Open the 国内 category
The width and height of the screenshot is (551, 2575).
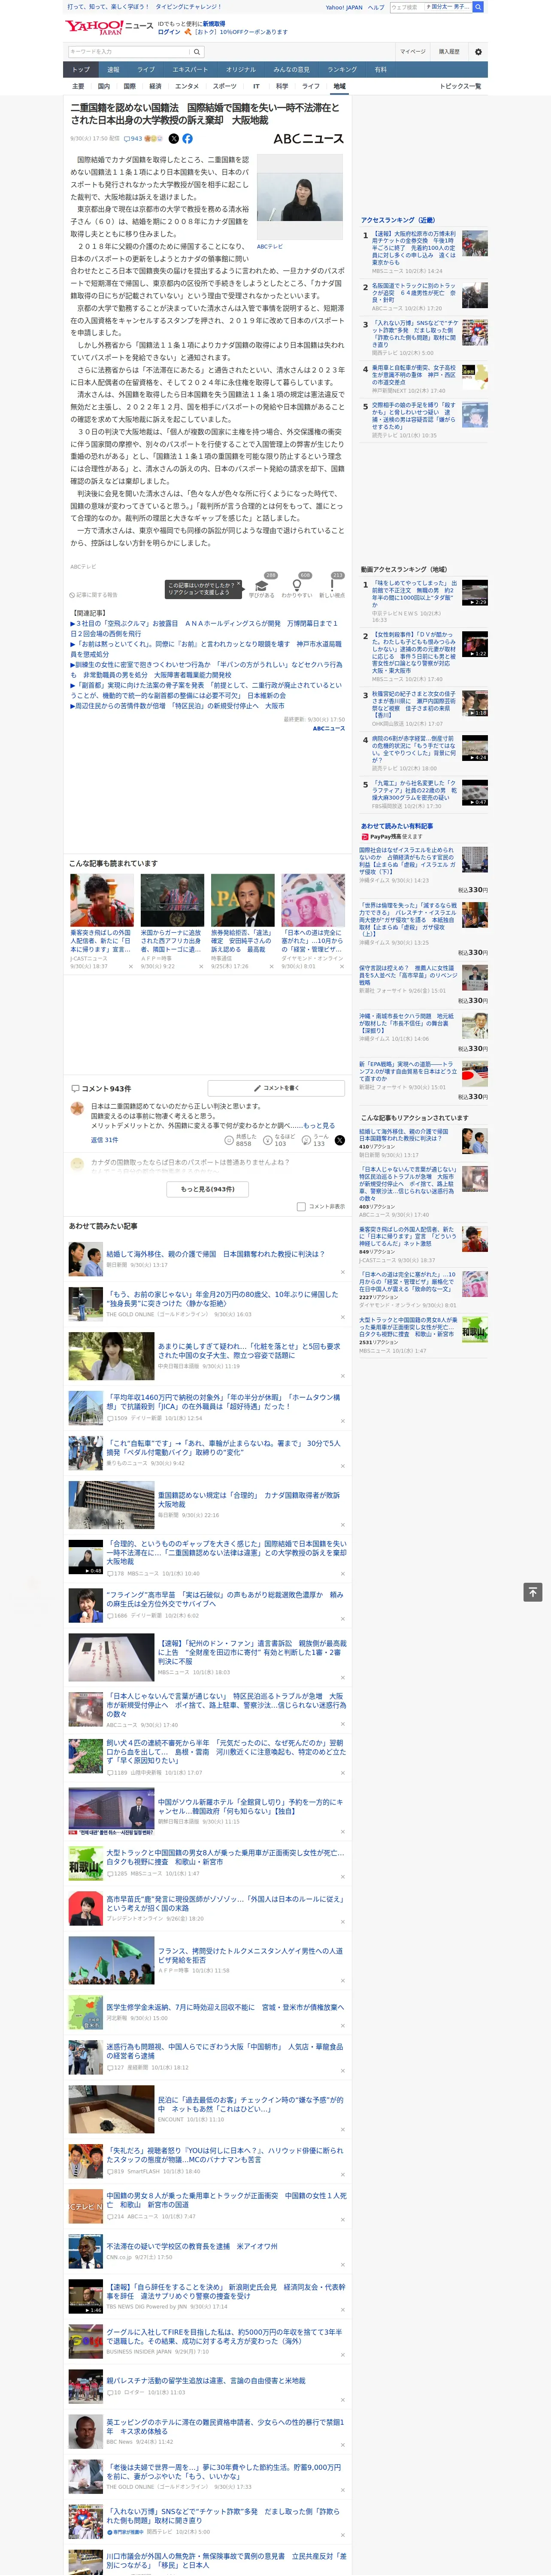click(104, 86)
